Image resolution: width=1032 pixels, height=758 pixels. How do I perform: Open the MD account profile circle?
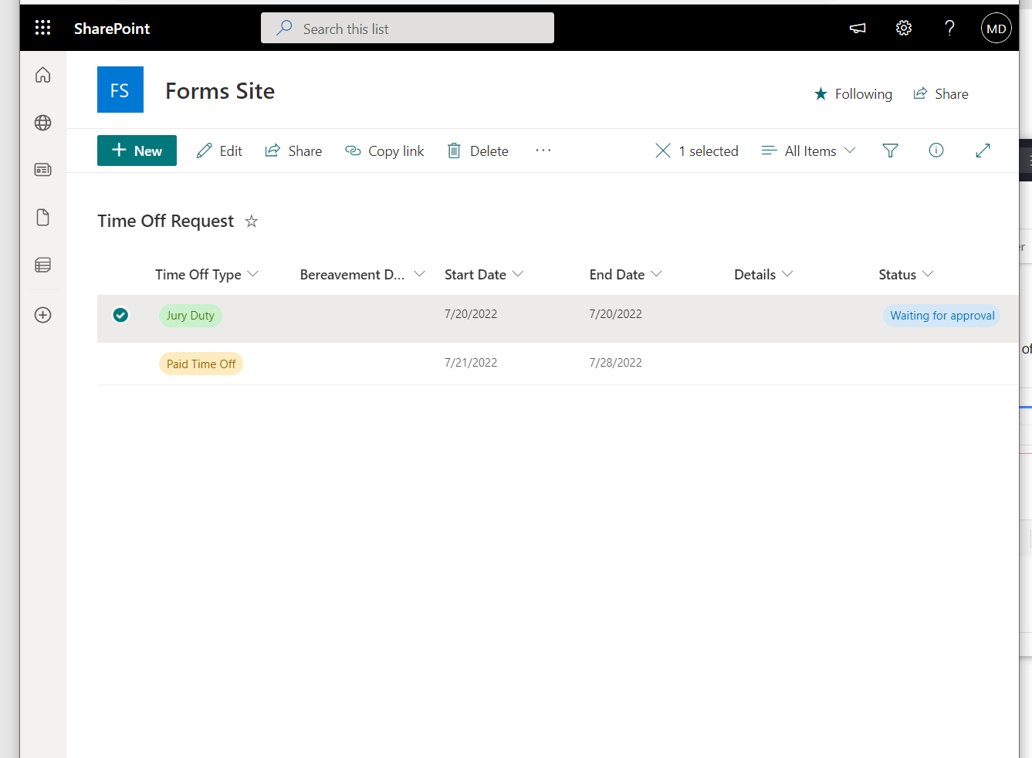click(996, 28)
